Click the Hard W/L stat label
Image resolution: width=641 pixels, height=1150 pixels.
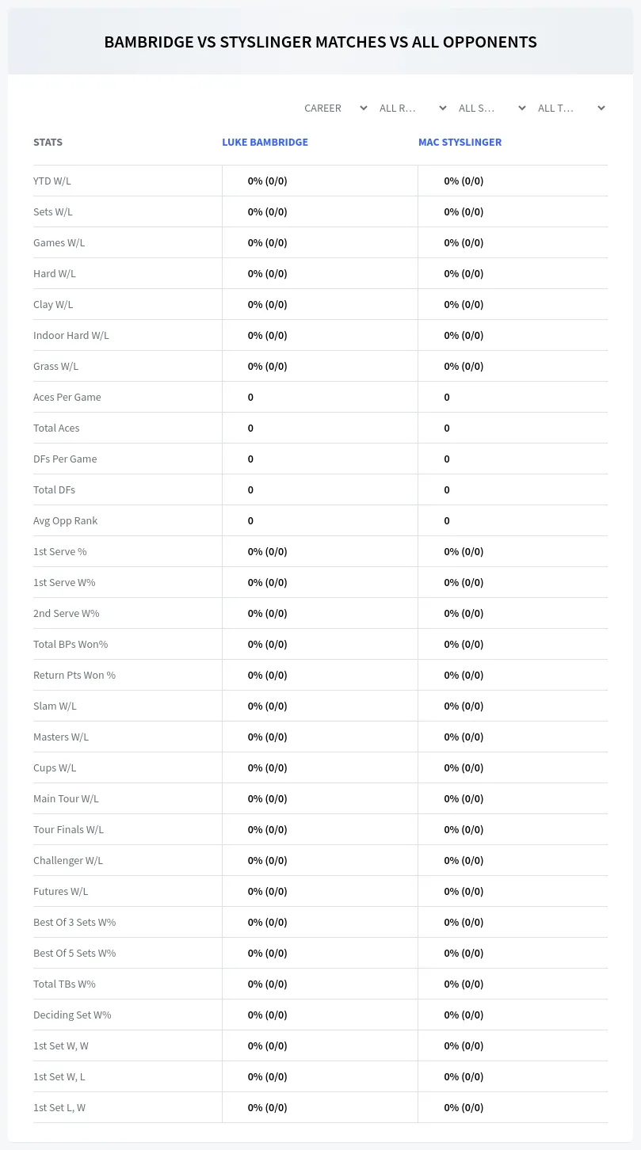[x=55, y=273]
